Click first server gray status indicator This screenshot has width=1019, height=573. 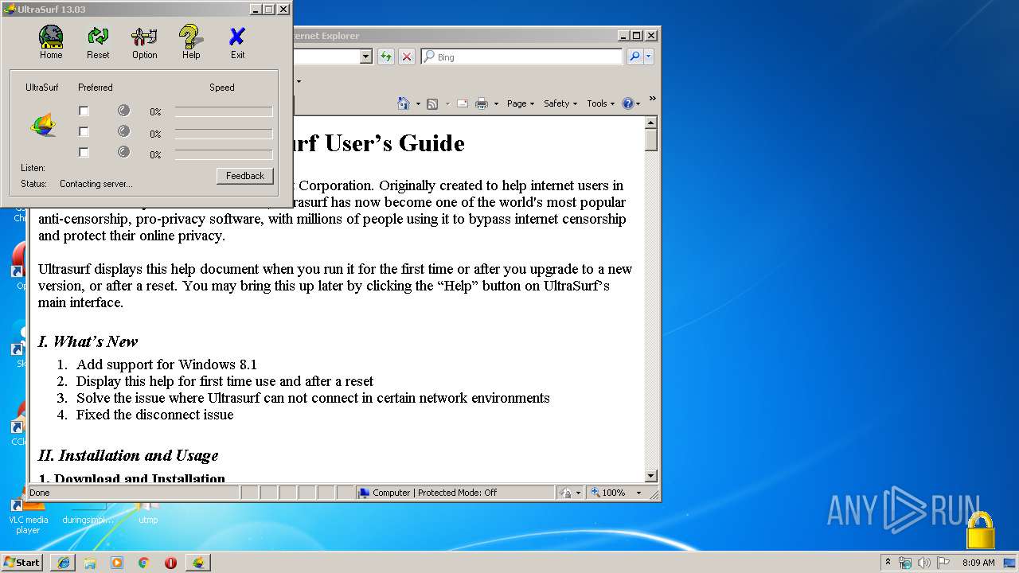[123, 111]
